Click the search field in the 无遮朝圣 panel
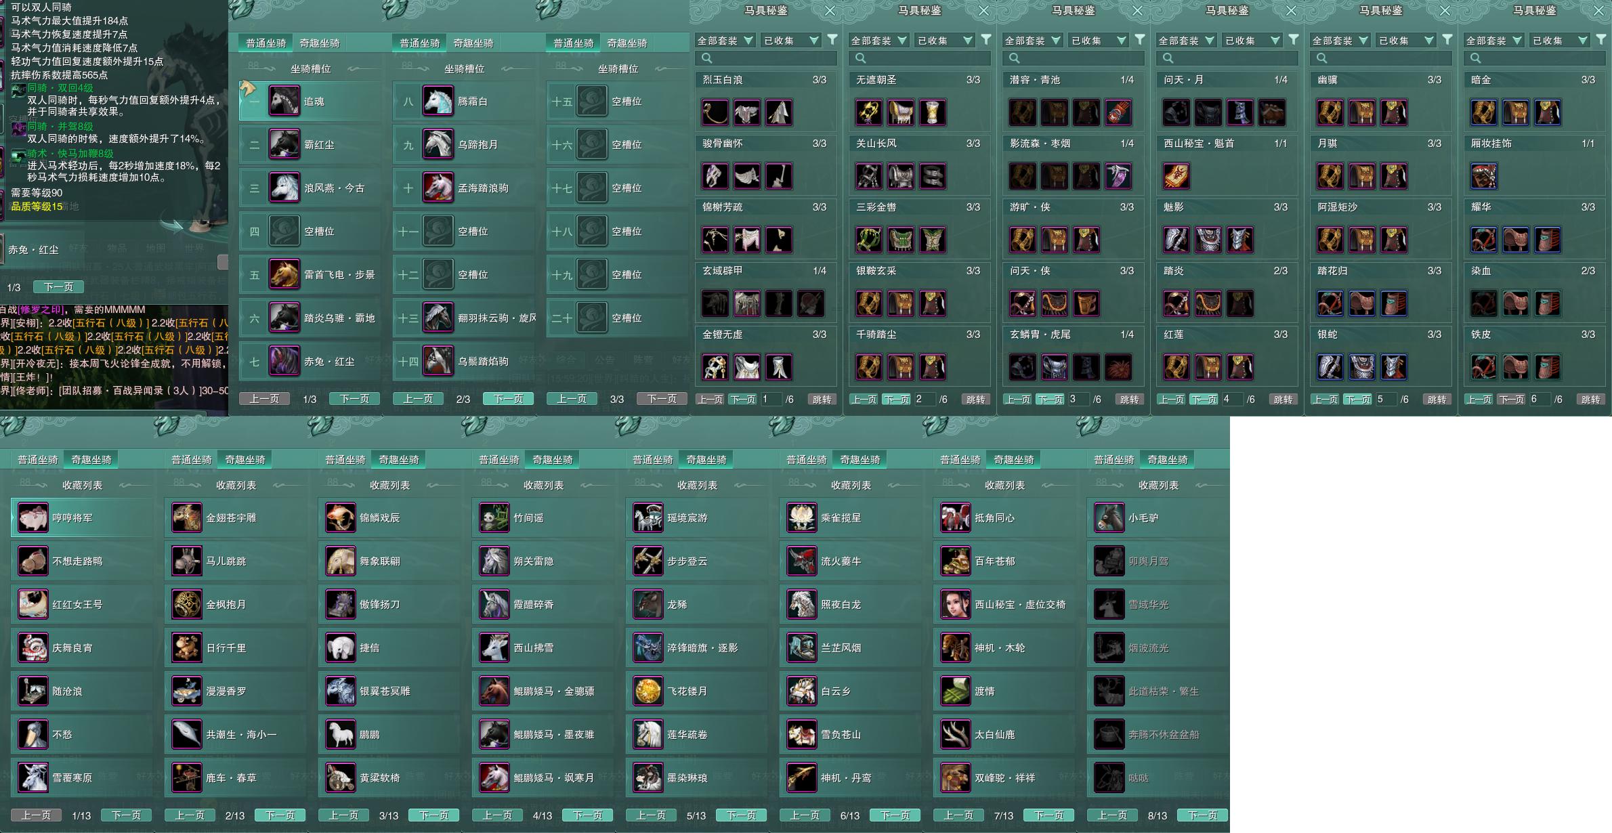The width and height of the screenshot is (1612, 833). [919, 58]
